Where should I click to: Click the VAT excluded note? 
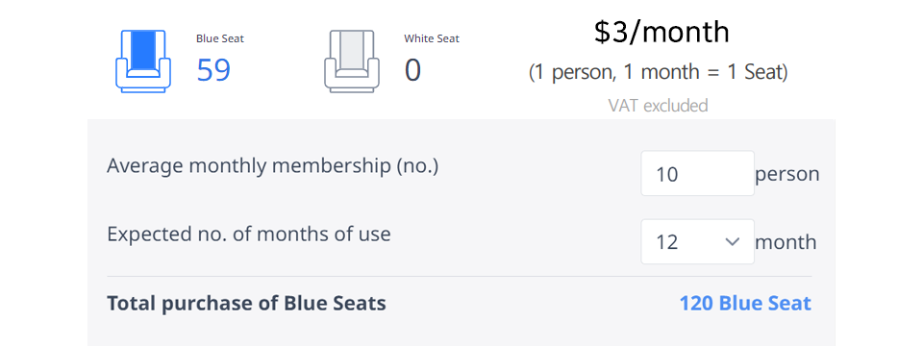(658, 106)
